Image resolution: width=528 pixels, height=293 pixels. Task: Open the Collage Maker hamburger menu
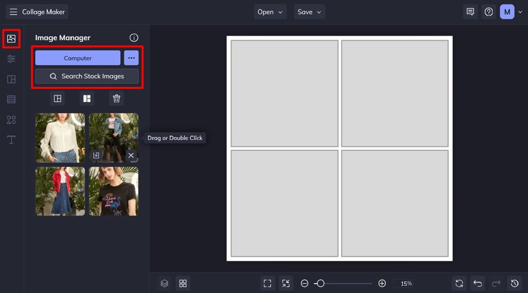coord(13,12)
